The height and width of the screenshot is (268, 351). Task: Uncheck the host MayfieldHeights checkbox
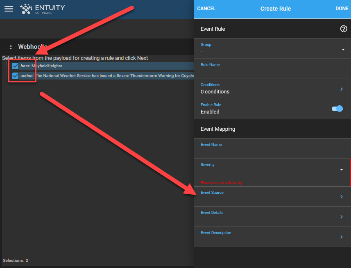coord(15,66)
